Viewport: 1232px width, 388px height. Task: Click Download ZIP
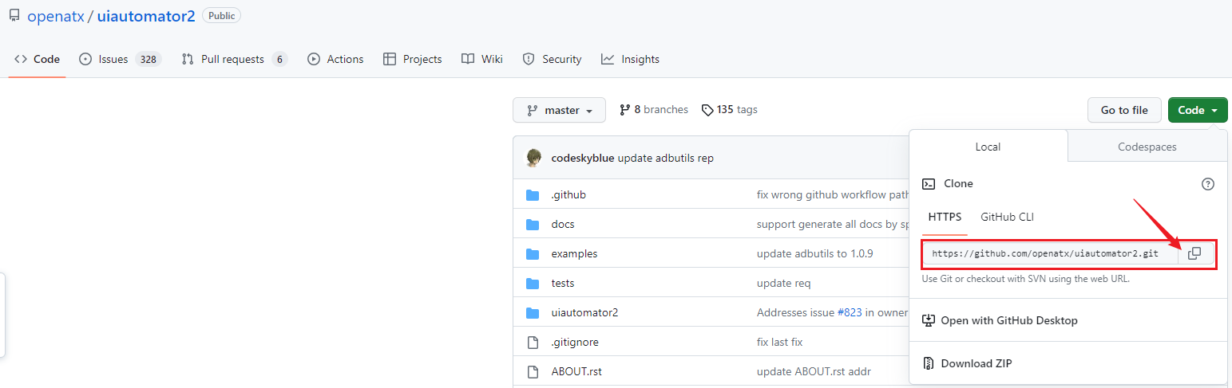tap(967, 363)
